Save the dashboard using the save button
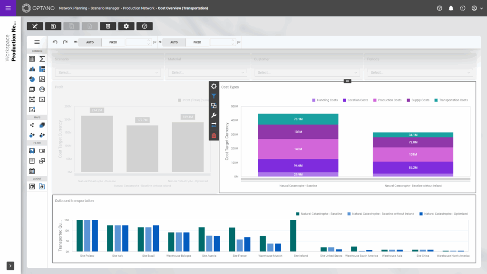 pos(53,26)
